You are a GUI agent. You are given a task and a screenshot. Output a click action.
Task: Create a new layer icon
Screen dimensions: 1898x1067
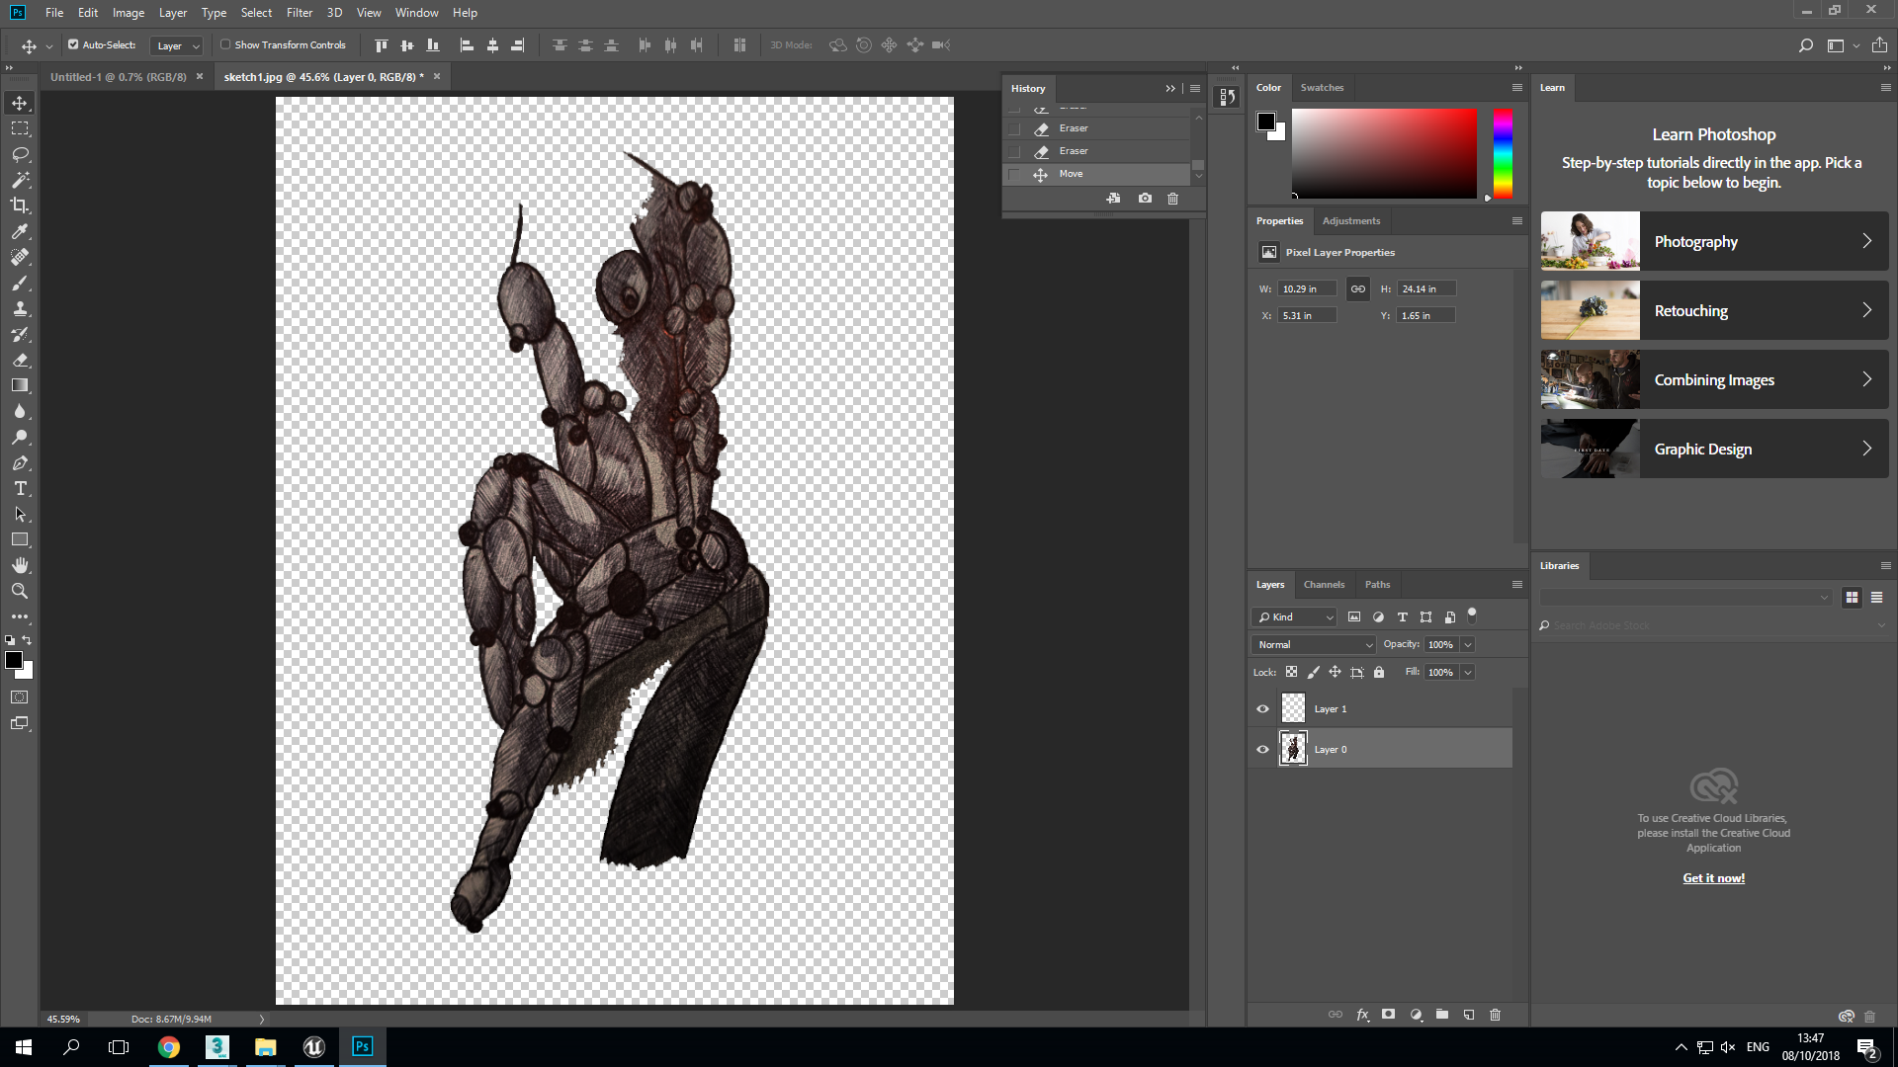click(1469, 1015)
